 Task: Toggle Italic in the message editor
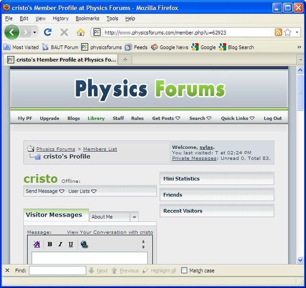click(x=60, y=244)
